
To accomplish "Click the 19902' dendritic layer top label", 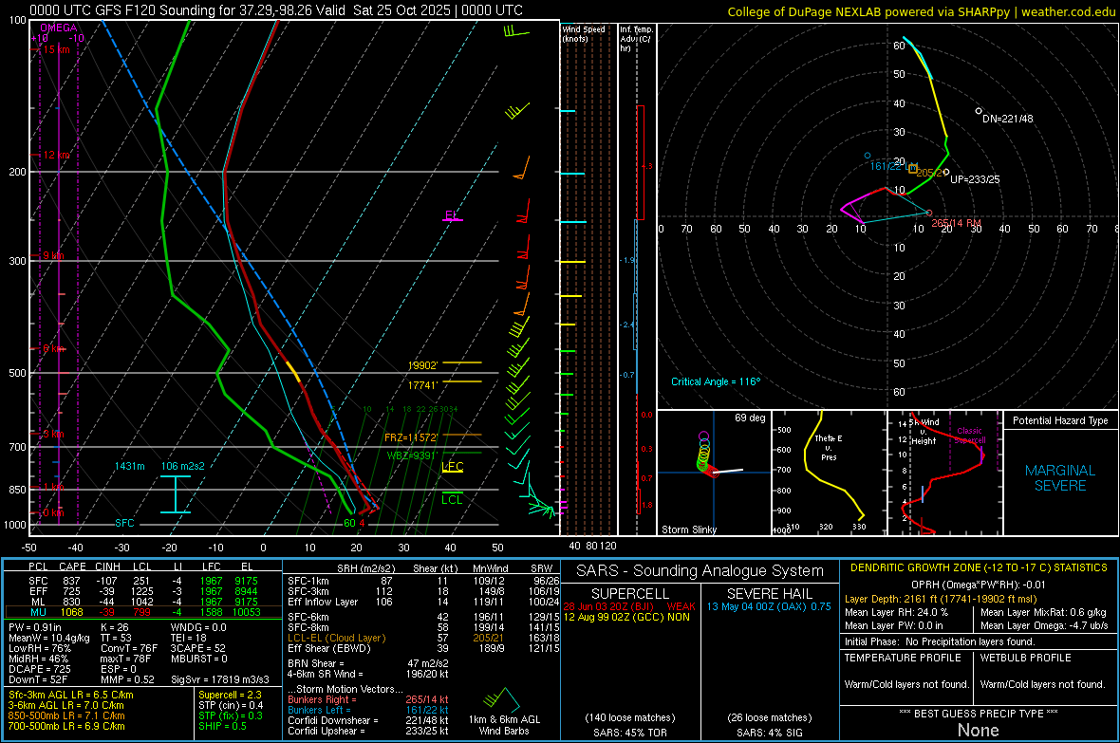I will point(423,365).
